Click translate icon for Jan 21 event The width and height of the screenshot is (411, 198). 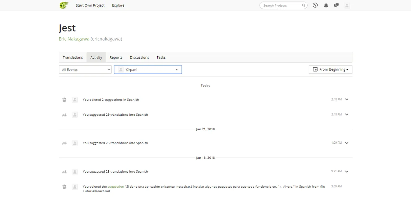click(64, 143)
